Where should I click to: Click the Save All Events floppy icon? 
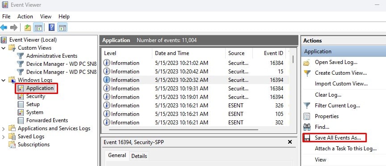[307, 138]
